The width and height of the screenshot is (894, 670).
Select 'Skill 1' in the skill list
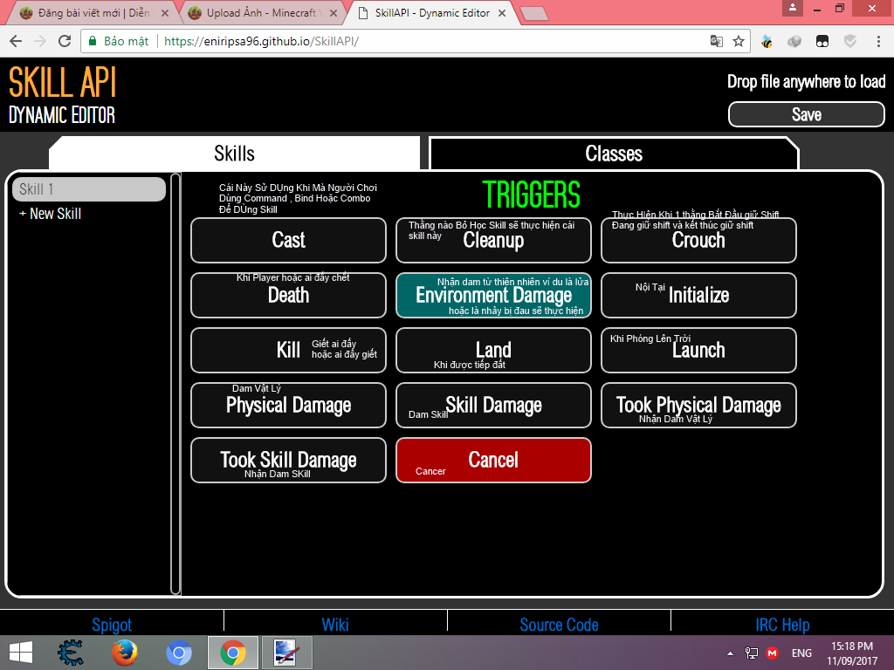pyautogui.click(x=89, y=189)
